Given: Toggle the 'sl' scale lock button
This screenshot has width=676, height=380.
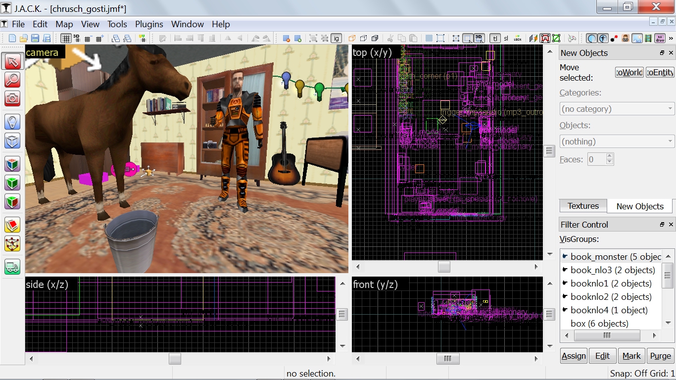Looking at the screenshot, I should [x=506, y=38].
